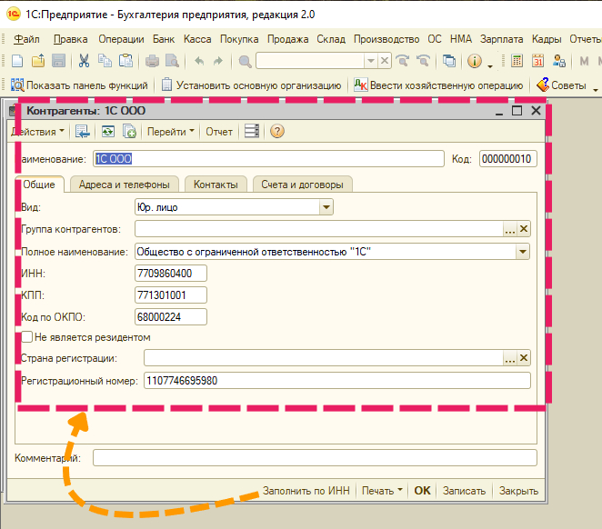Open the Печать dropdown at the bottom
The image size is (602, 529).
point(382,491)
